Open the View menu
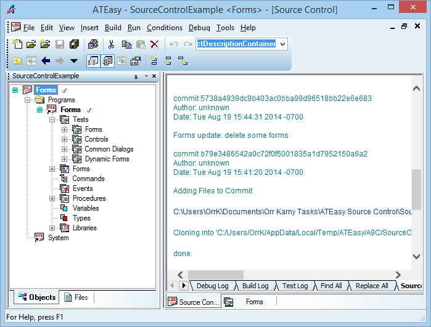 [x=67, y=28]
